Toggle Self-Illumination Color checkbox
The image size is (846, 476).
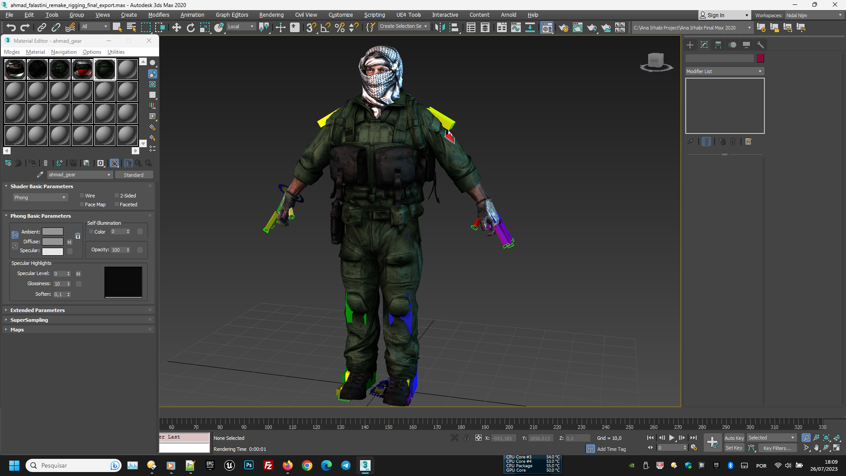(91, 232)
